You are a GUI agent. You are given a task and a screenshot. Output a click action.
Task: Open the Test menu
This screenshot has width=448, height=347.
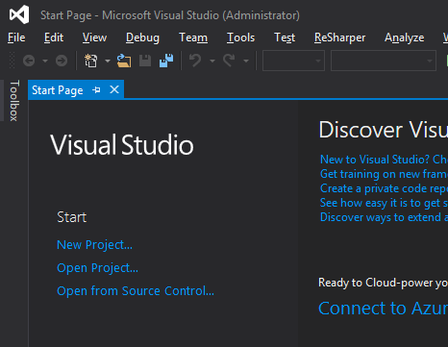tap(285, 37)
